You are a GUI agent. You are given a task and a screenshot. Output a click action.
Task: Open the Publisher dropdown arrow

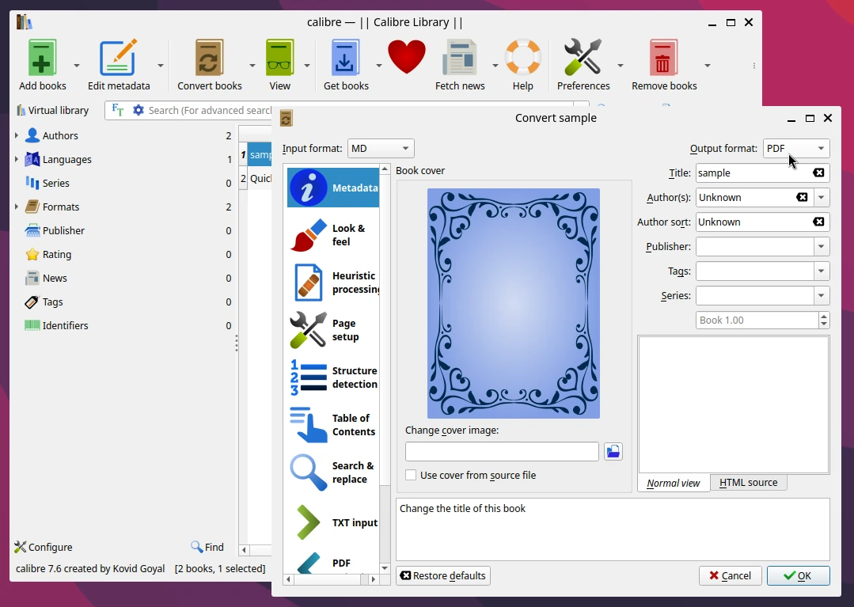pos(821,247)
